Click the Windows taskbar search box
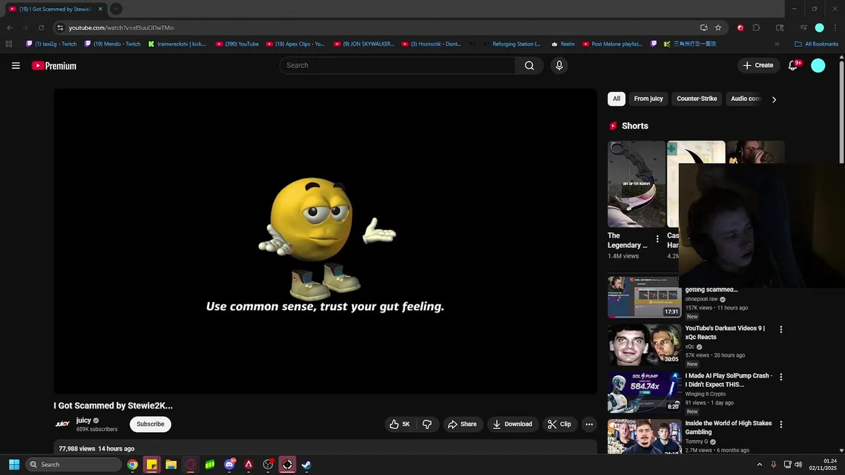Screen dimensions: 845x475 [74, 464]
